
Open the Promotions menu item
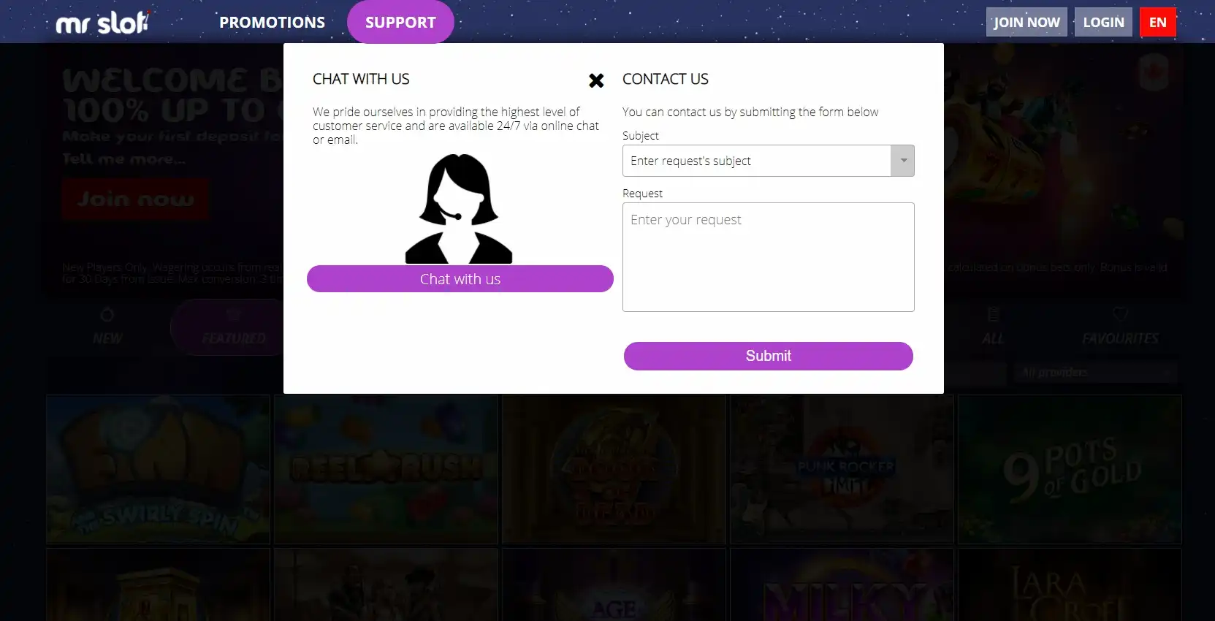click(273, 22)
